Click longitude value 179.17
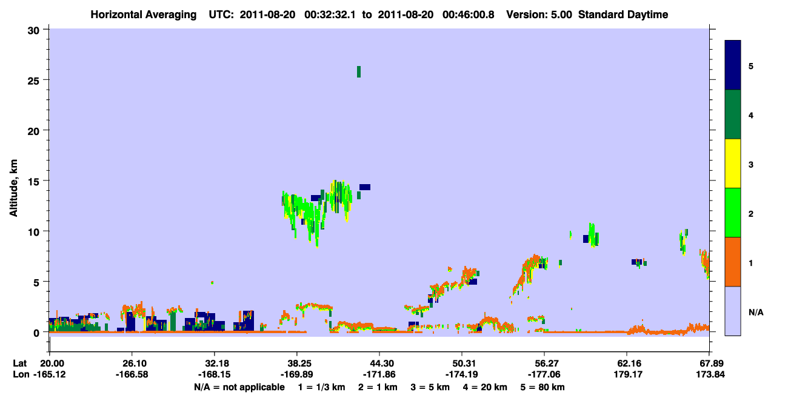Image resolution: width=788 pixels, height=404 pixels. click(x=627, y=375)
